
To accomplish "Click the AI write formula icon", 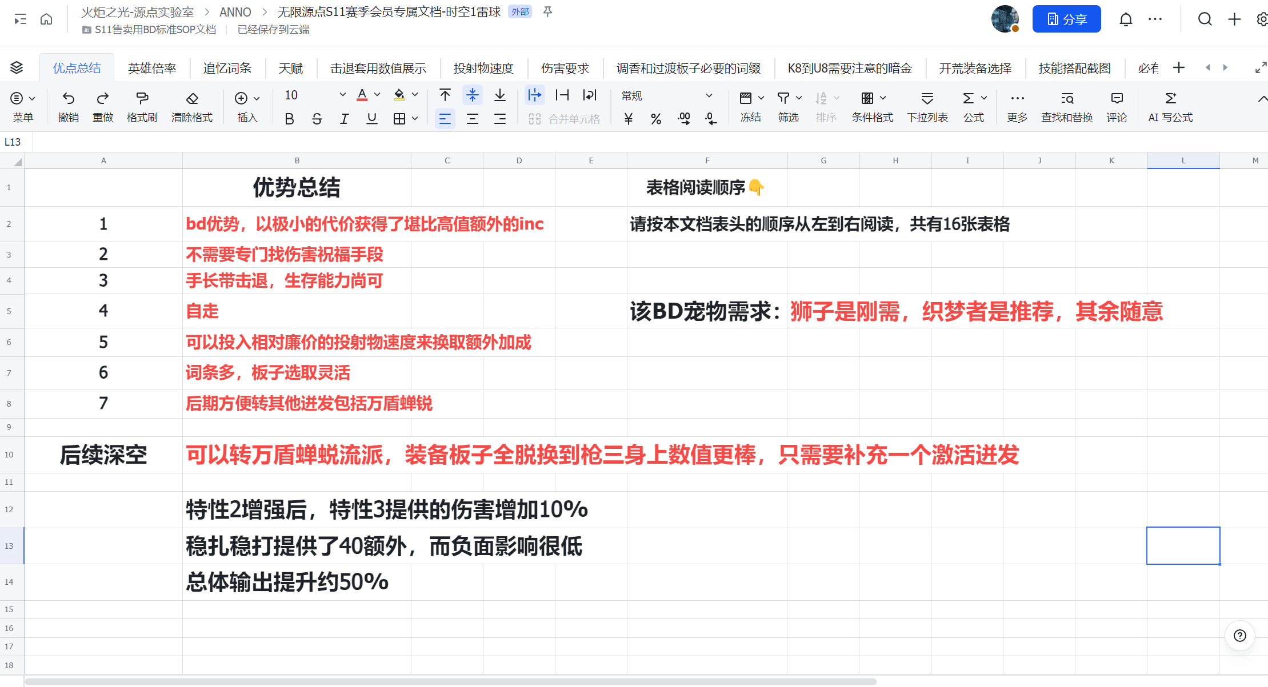I will [1170, 98].
